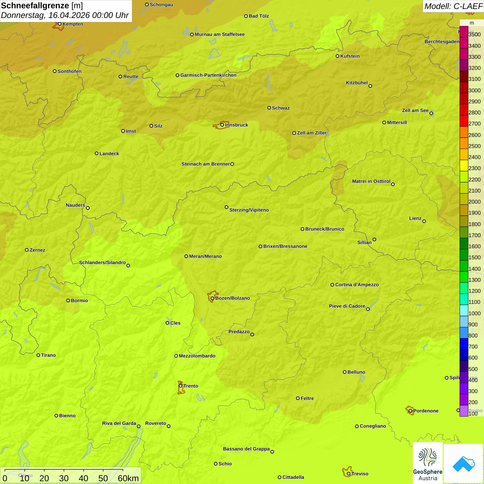Select the Pordenone marker circle

tap(410, 411)
